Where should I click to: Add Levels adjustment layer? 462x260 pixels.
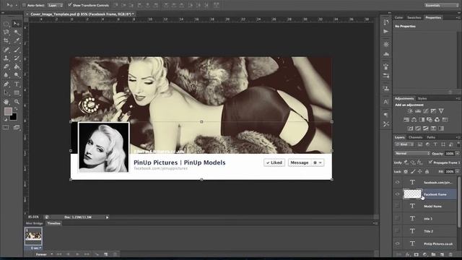click(418, 111)
